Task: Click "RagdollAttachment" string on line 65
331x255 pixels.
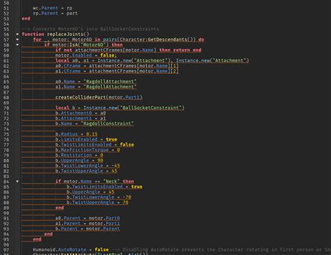Action: click(110, 82)
